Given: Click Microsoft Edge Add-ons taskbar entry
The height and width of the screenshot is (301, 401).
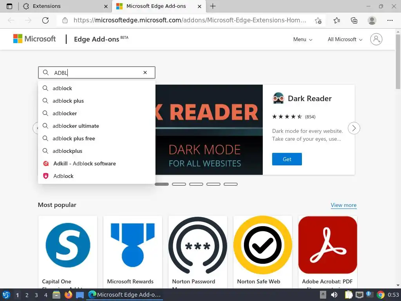Looking at the screenshot, I should (125, 295).
